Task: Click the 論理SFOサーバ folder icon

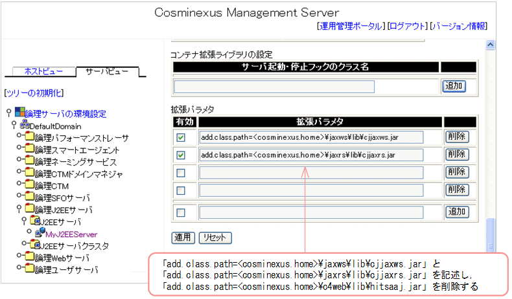Action: pyautogui.click(x=30, y=196)
